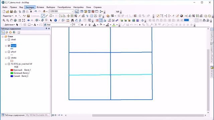
Task: Click the blue Band_3 color swatch
Action: [12, 76]
